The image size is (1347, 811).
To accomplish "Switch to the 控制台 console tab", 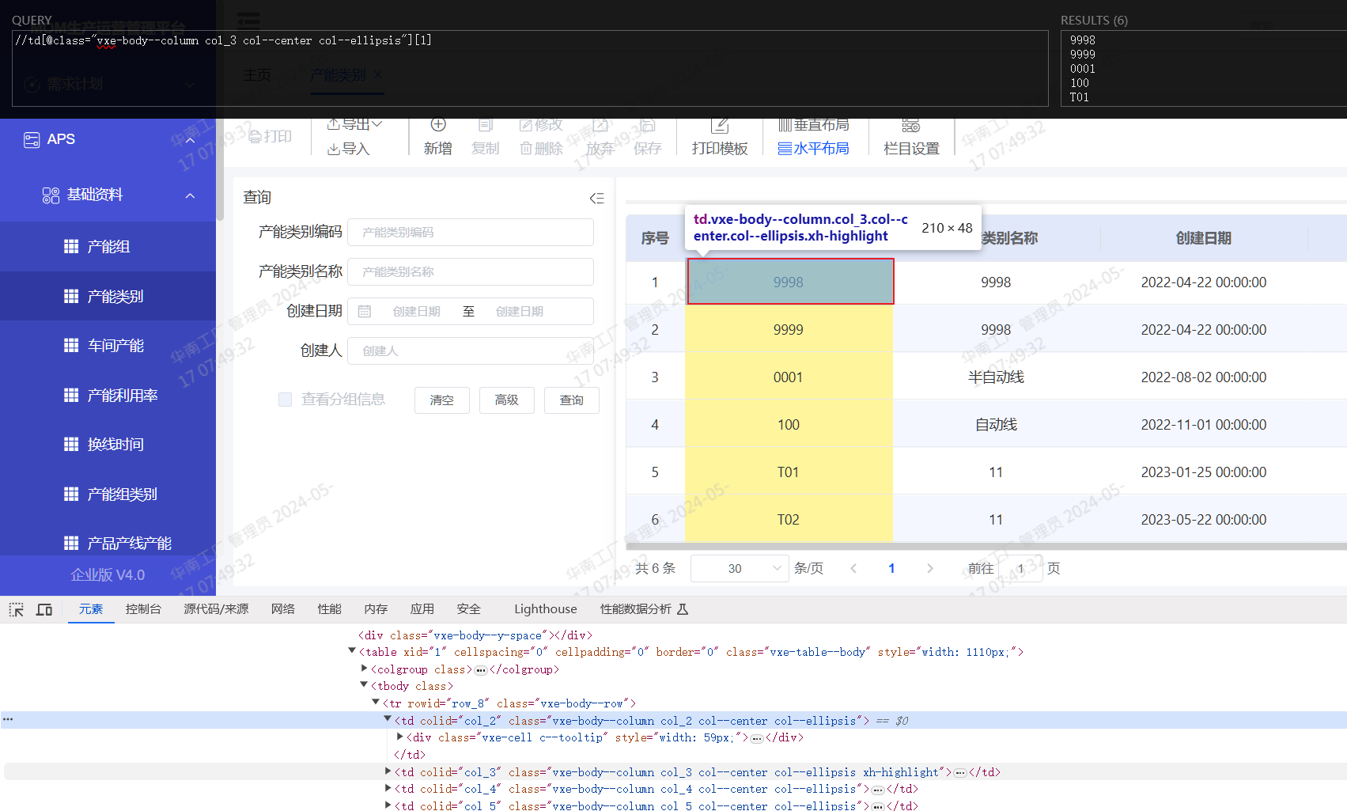I will (x=143, y=609).
